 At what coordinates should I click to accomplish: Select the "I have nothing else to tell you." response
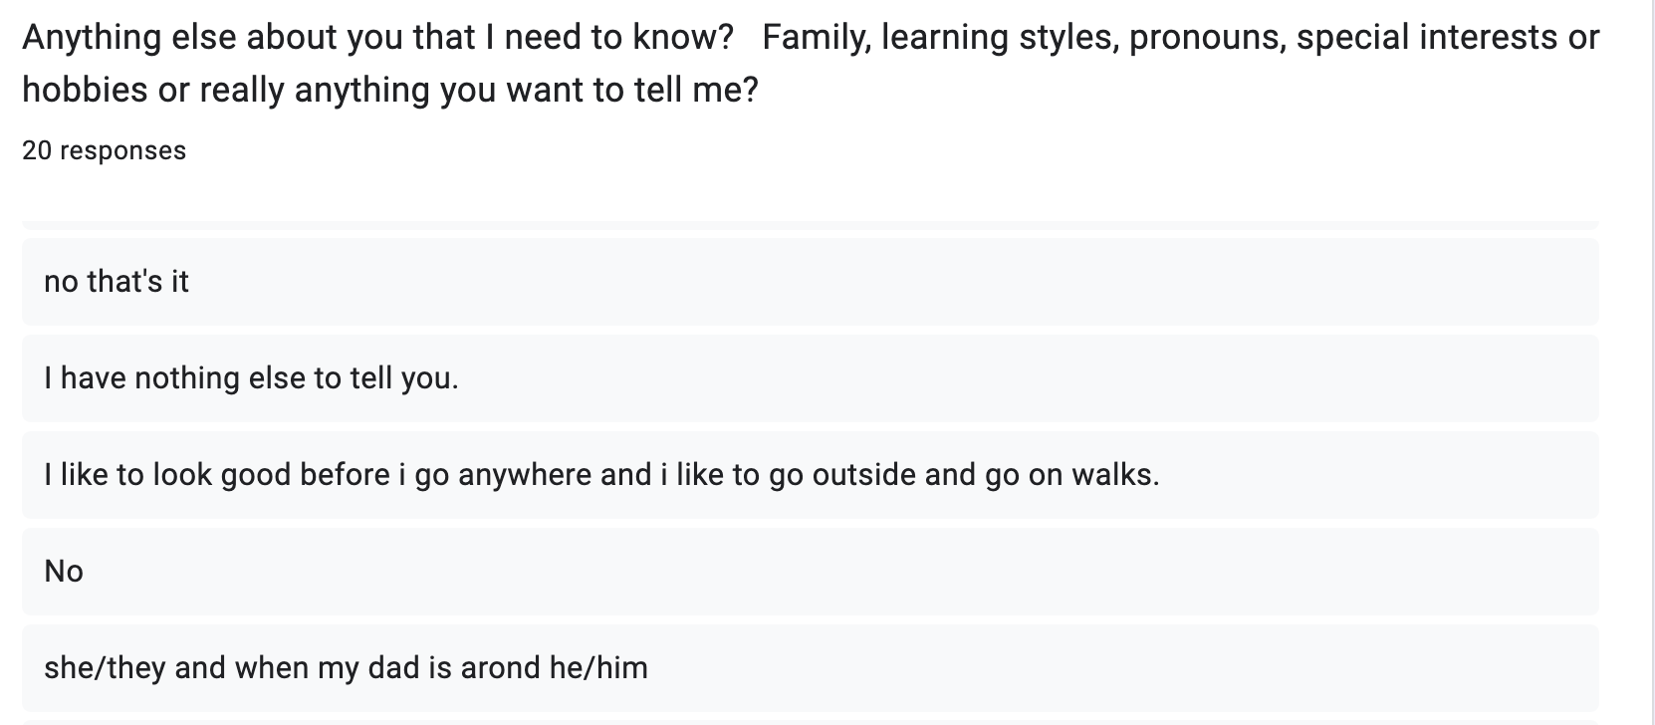[x=251, y=378]
